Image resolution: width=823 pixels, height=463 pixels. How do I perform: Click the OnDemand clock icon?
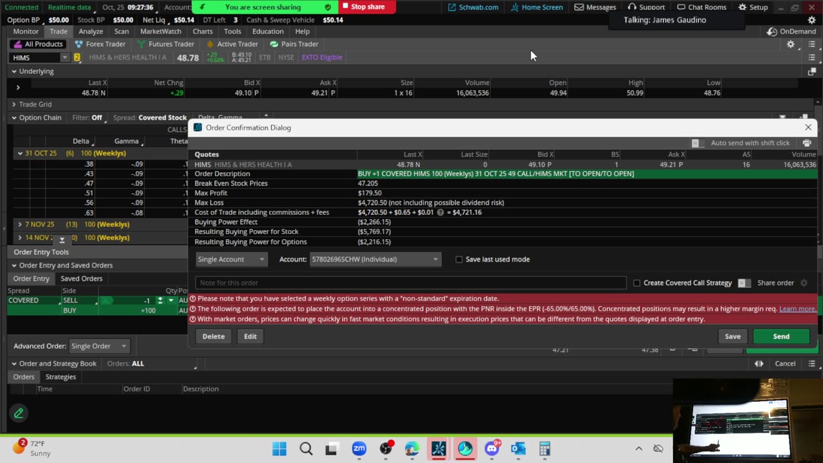point(772,32)
